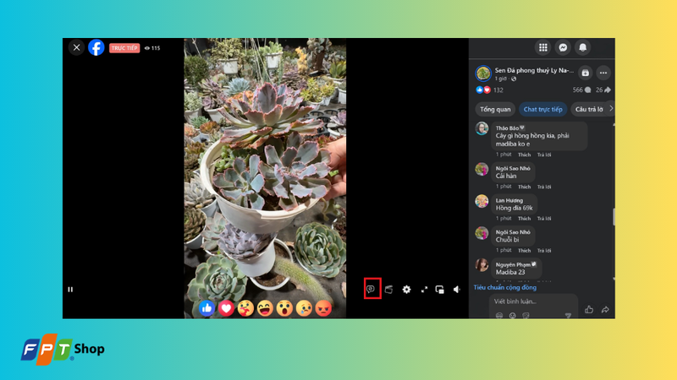Open the Sen Đá phong thuỷ Ly Na page name
Viewport: 677px width, 380px height.
(534, 70)
